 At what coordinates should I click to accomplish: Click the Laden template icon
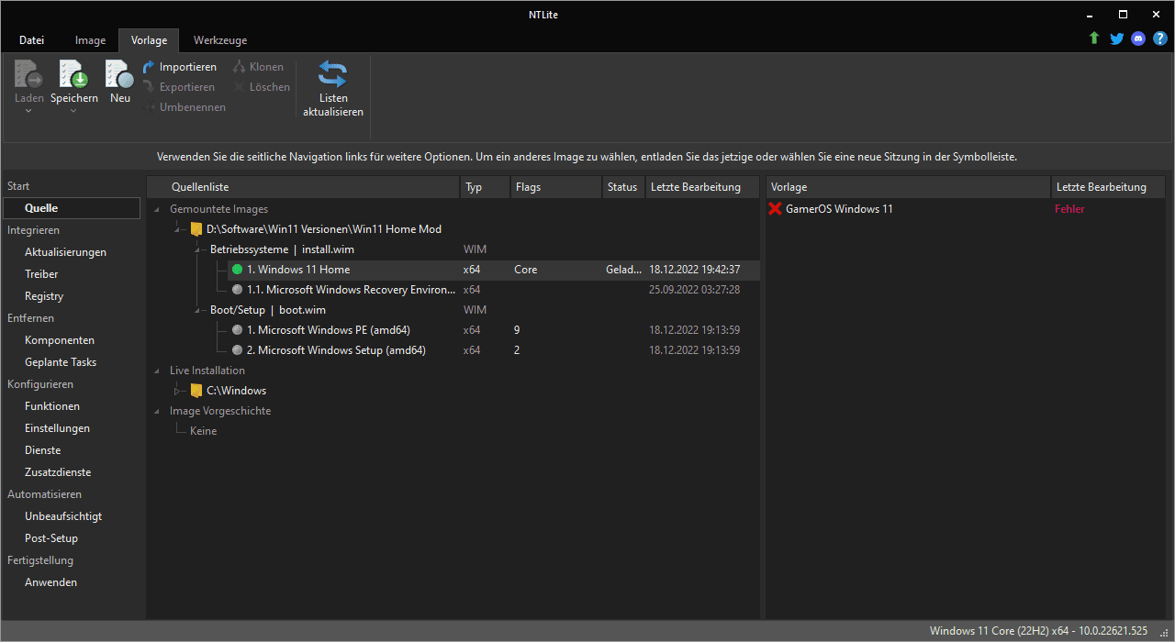(29, 73)
